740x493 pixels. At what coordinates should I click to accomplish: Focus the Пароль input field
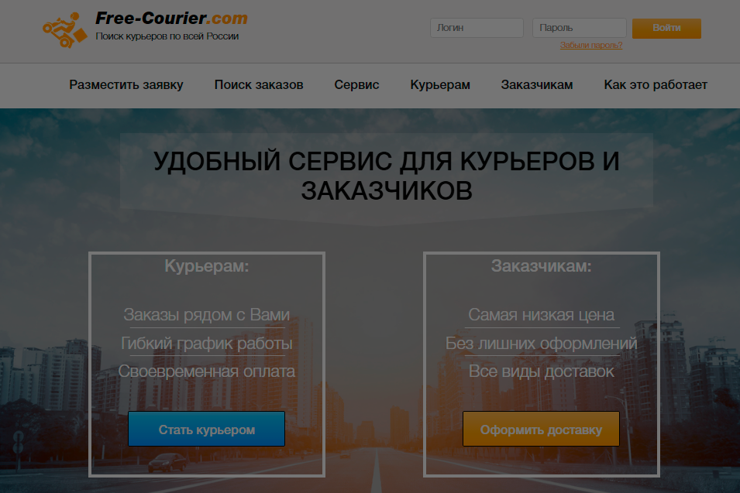(579, 28)
